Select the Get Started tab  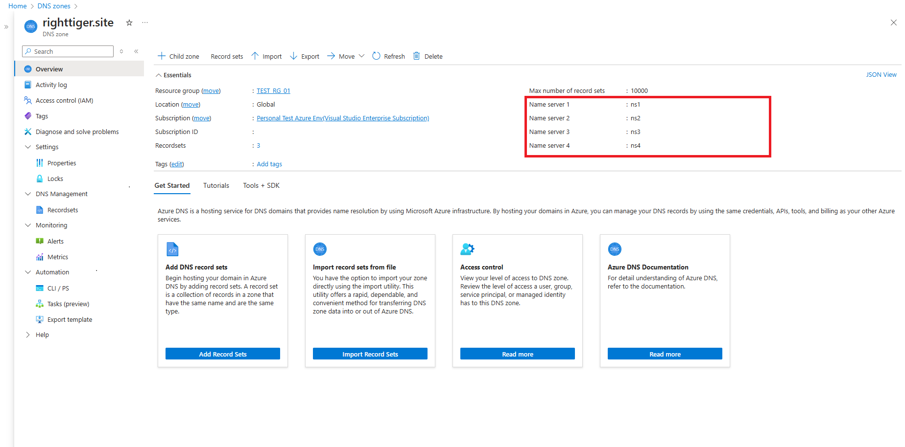click(172, 185)
